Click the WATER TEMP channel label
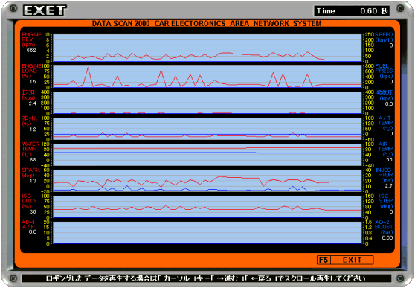The height and width of the screenshot is (288, 415). point(30,149)
